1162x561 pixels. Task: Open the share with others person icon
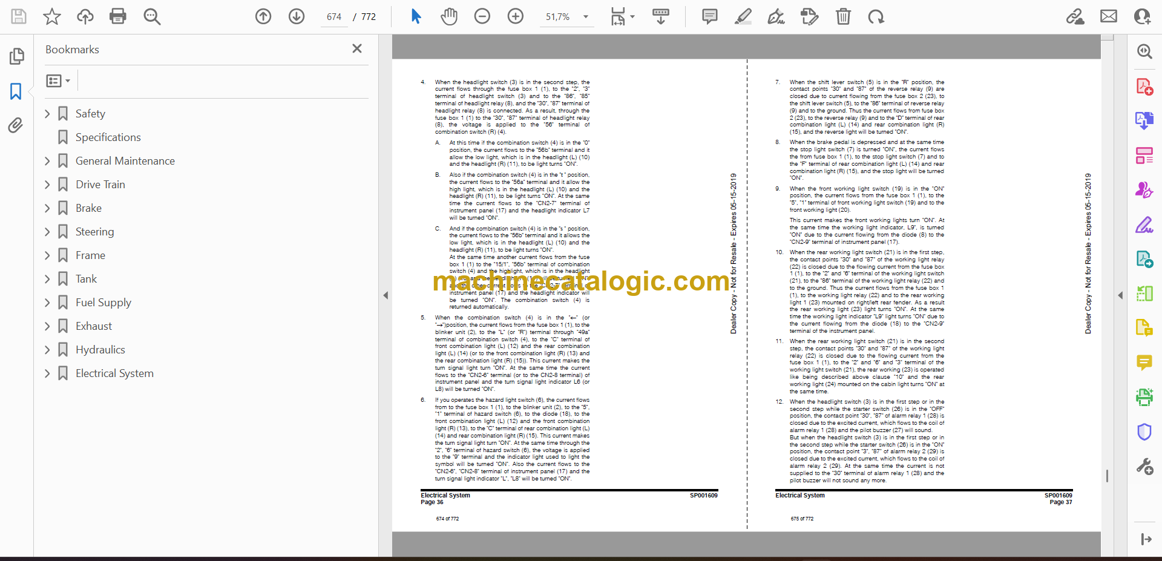pos(1142,16)
